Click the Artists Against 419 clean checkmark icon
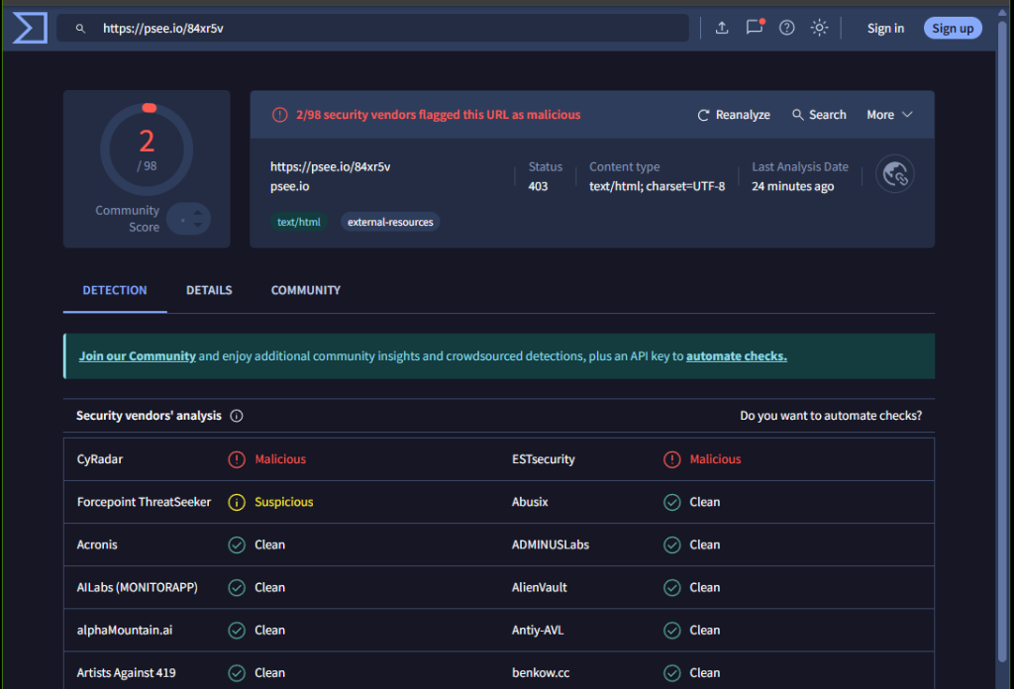1014x689 pixels. click(x=237, y=673)
